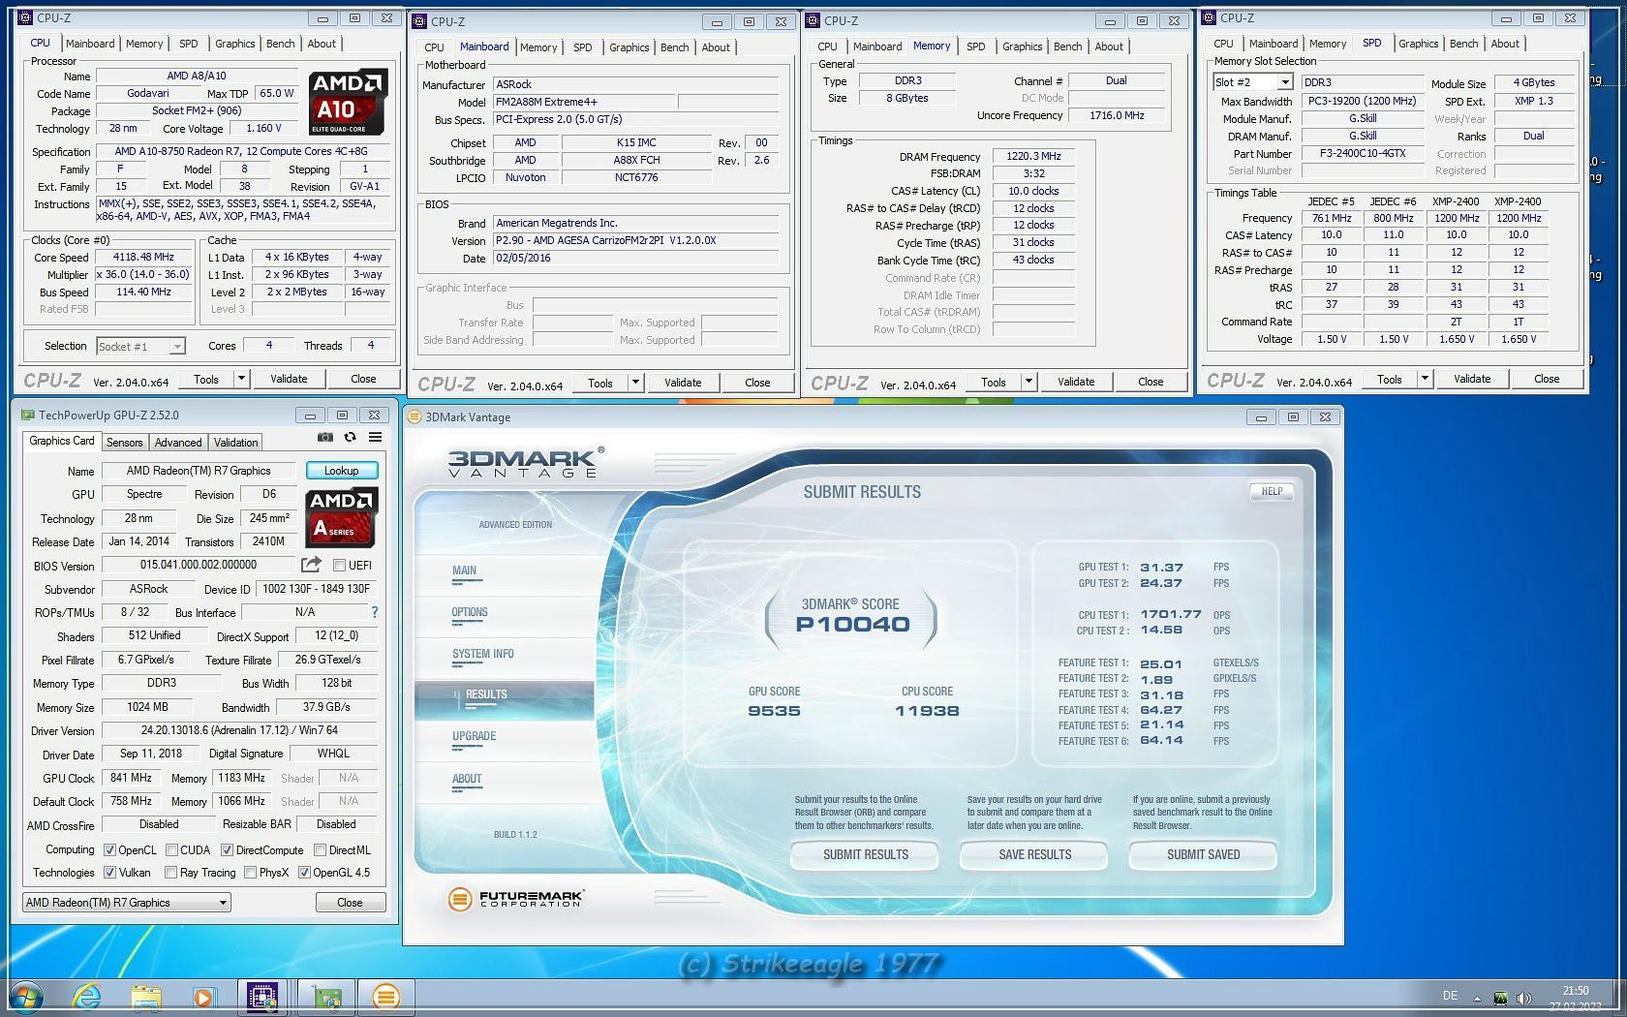
Task: Open Windows Media Player taskbar icon
Action: click(x=203, y=997)
